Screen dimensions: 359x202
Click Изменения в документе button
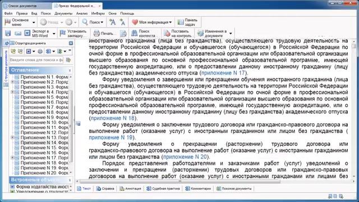pyautogui.click(x=213, y=34)
